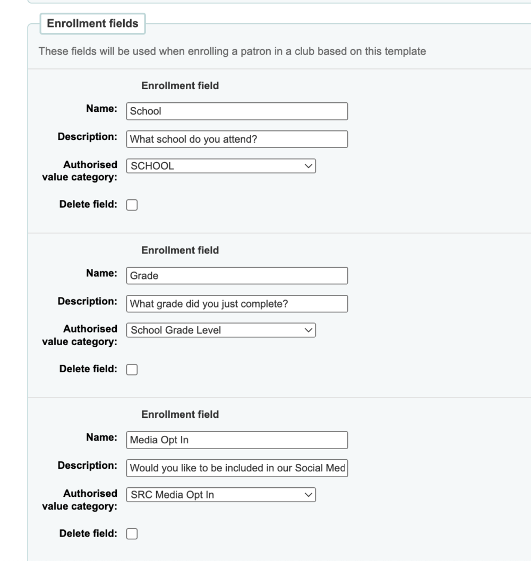Click the Name input containing Grade
This screenshot has height=561, width=531.
coord(237,276)
